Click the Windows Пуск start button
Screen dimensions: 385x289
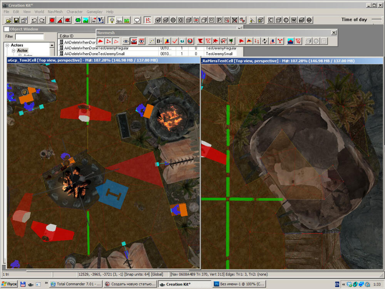pos(9,284)
